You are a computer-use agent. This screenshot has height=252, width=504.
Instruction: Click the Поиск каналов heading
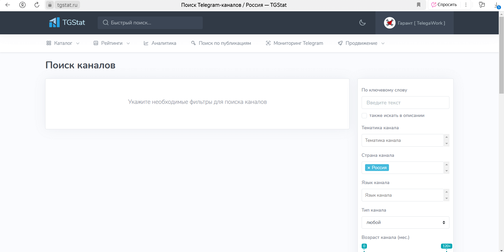pos(80,65)
